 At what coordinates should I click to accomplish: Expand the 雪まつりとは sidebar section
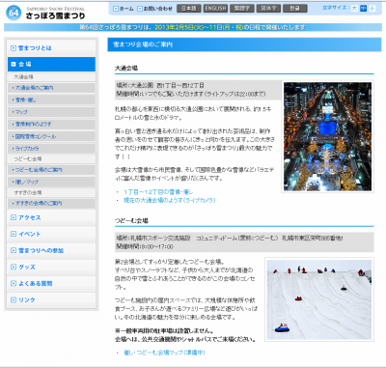click(x=51, y=48)
